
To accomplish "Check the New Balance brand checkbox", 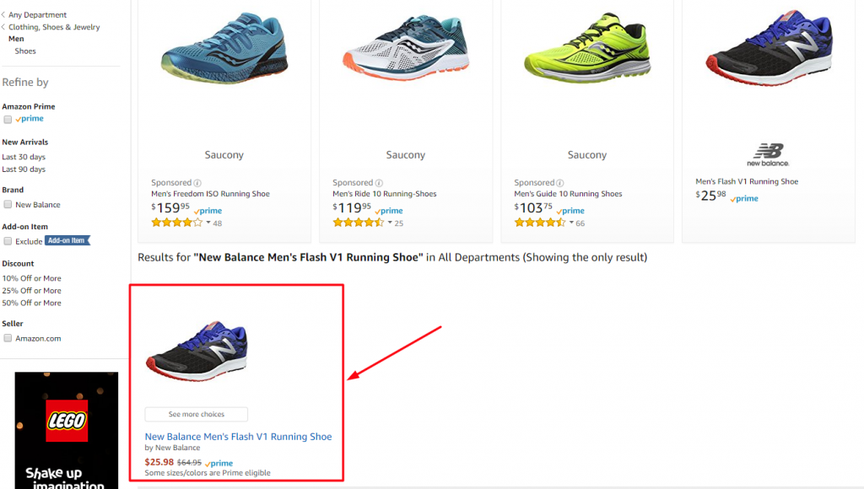I will pyautogui.click(x=8, y=205).
